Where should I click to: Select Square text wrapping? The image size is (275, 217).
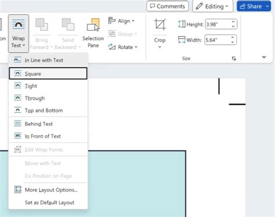[48, 74]
